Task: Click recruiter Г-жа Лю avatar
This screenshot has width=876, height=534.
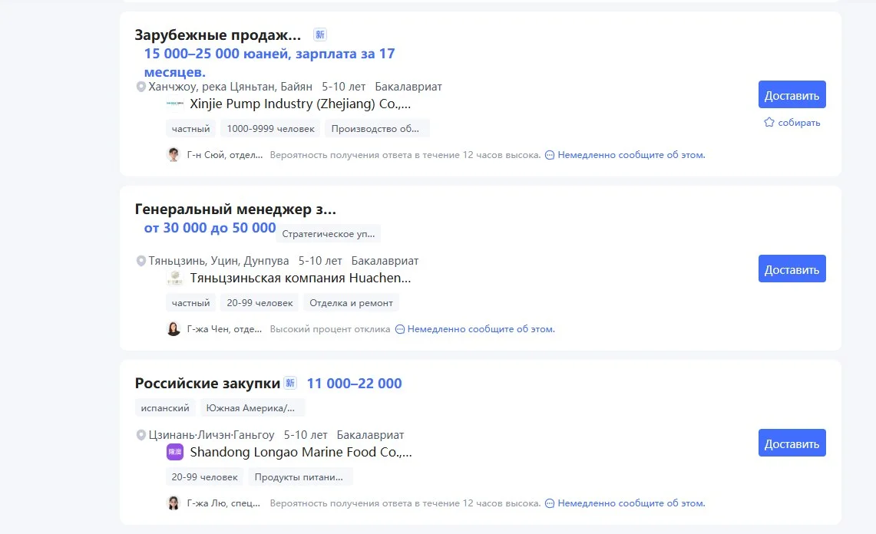Action: click(174, 503)
